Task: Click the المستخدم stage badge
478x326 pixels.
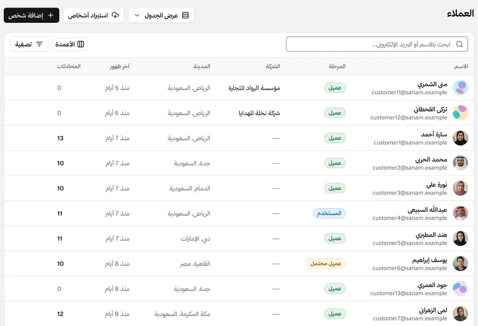Action: point(329,213)
